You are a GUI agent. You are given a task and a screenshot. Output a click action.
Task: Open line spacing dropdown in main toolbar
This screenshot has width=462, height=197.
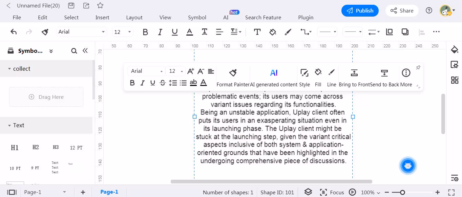tap(236, 32)
